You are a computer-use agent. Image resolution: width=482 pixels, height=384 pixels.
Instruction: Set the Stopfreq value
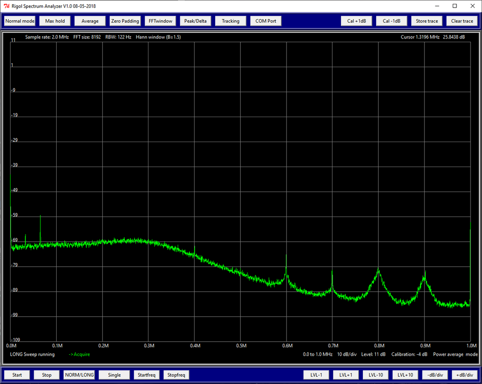[176, 375]
